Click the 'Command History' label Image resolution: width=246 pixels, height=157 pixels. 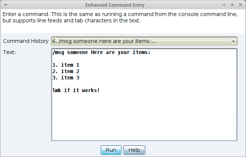pos(26,41)
